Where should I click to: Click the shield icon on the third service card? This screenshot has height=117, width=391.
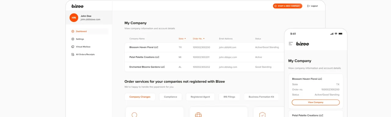coord(262,115)
